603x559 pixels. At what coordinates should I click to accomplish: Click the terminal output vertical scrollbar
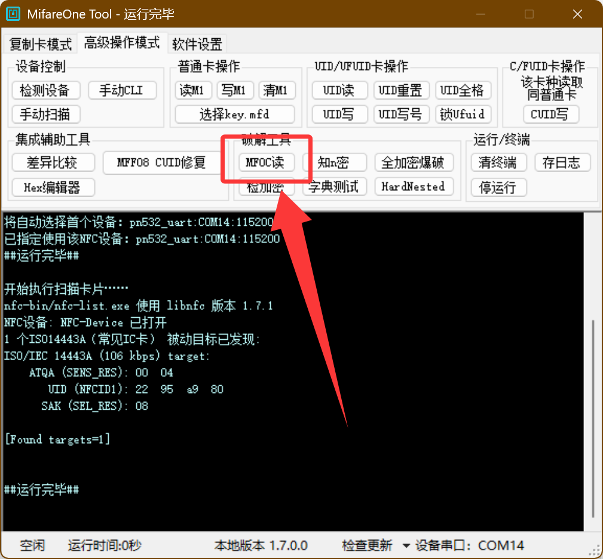(x=593, y=418)
